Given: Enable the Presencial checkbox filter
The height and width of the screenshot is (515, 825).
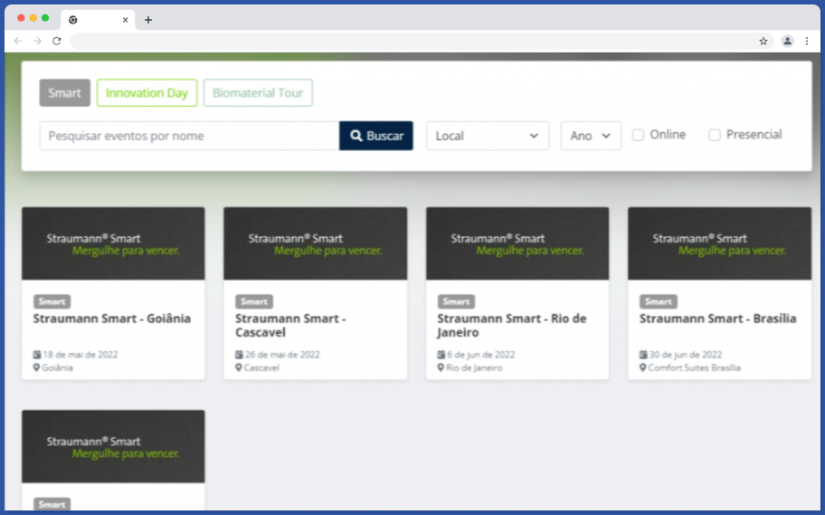Looking at the screenshot, I should pos(715,136).
